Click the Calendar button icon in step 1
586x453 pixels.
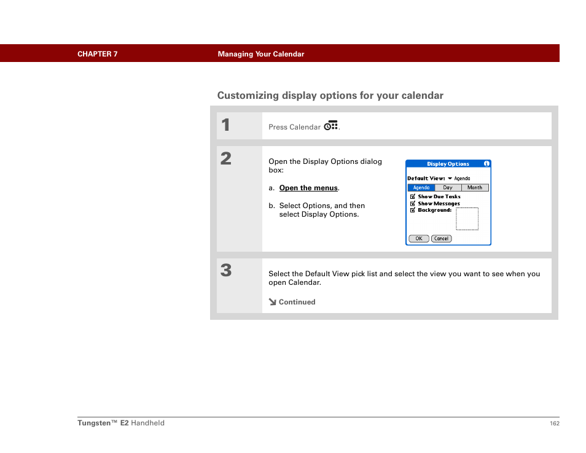[x=330, y=126]
